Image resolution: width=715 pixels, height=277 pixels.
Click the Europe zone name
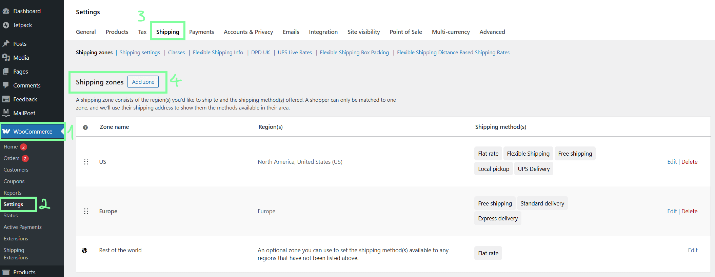108,211
